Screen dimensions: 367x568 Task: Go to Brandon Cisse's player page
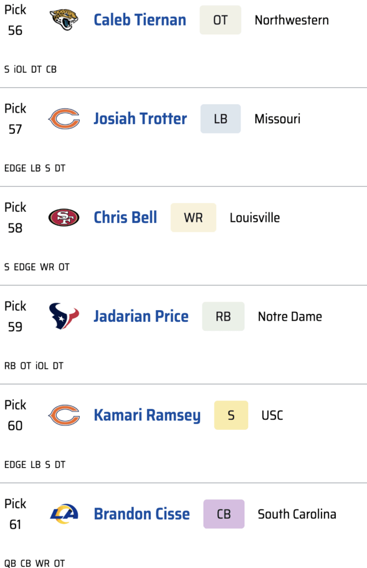coord(141,514)
